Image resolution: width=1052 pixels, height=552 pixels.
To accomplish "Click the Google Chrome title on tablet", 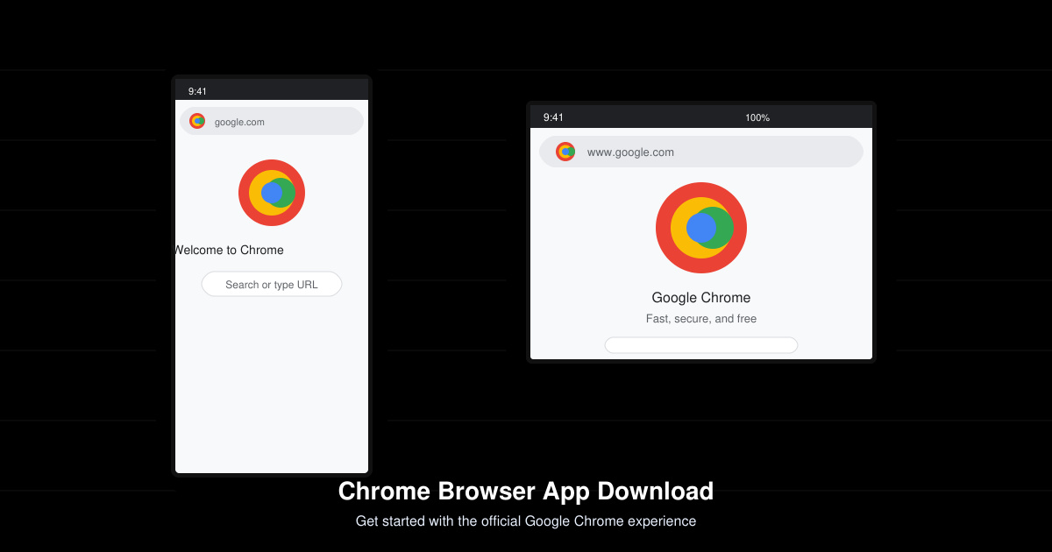I will tap(701, 298).
